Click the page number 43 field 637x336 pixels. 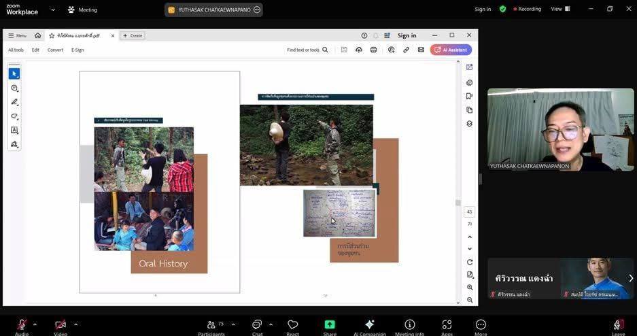pyautogui.click(x=469, y=212)
